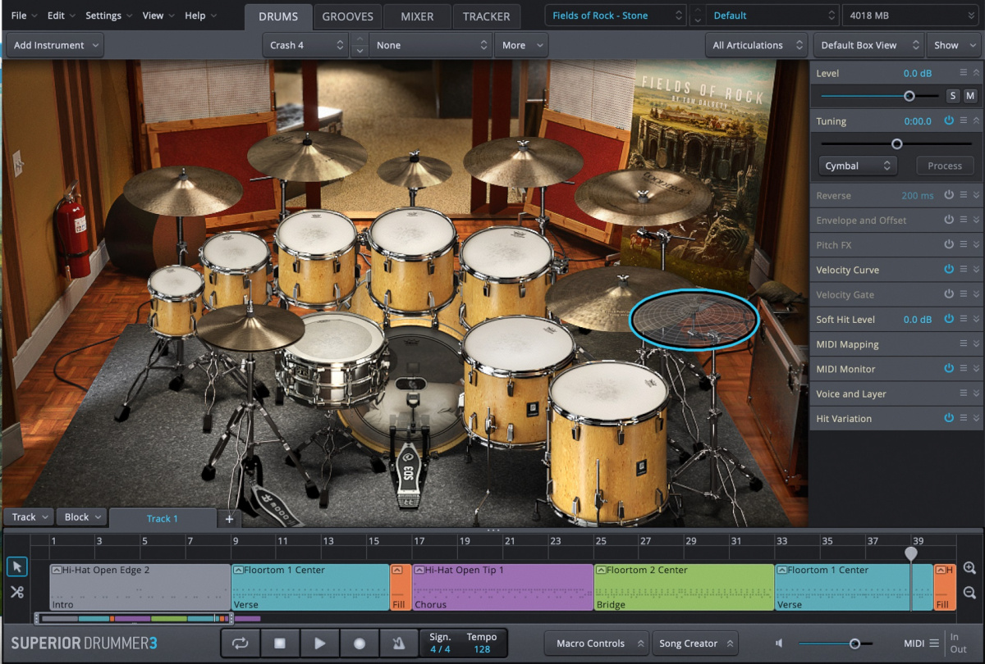Open the hamburger menu next to Level
The image size is (985, 664).
(x=963, y=72)
